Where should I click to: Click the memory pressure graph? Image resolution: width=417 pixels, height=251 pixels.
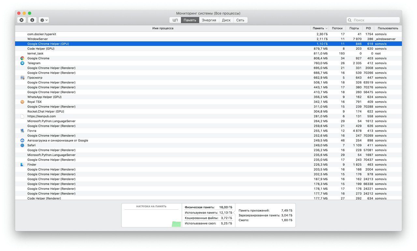152,218
